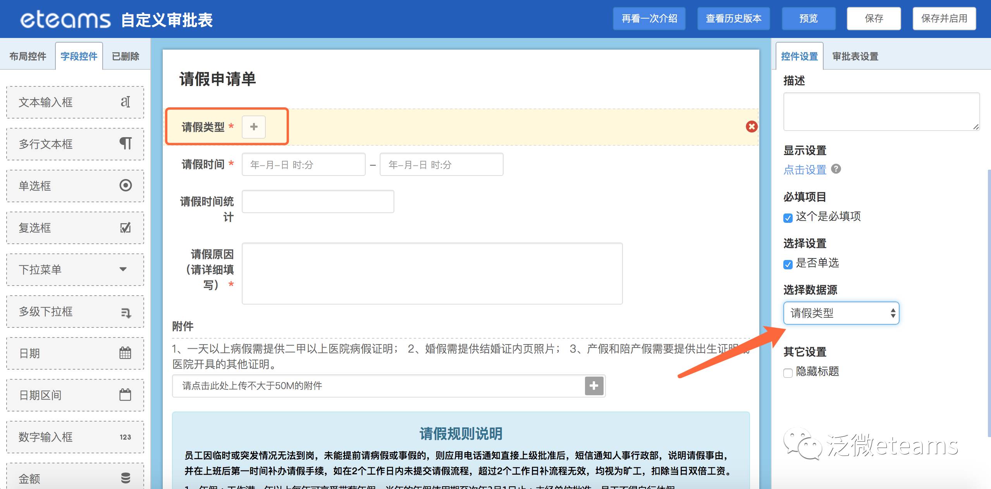
Task: Click the plus icon next to 请假类型
Action: pos(254,127)
